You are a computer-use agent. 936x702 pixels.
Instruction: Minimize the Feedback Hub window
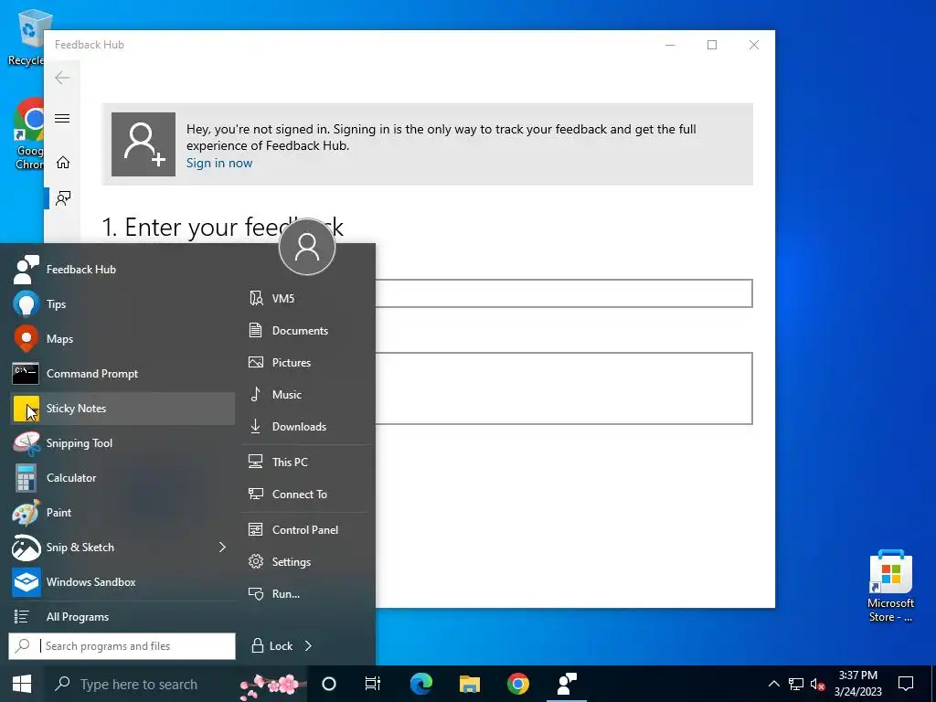[x=670, y=45]
